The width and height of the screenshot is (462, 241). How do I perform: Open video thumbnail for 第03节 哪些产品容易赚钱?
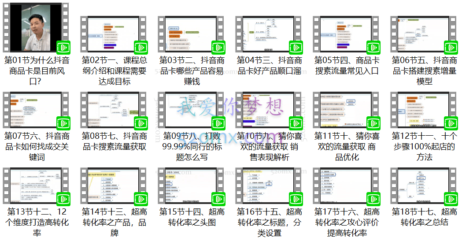pyautogui.click(x=191, y=34)
